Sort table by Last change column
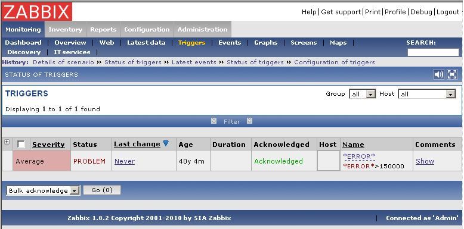This screenshot has width=464, height=229. [x=137, y=144]
